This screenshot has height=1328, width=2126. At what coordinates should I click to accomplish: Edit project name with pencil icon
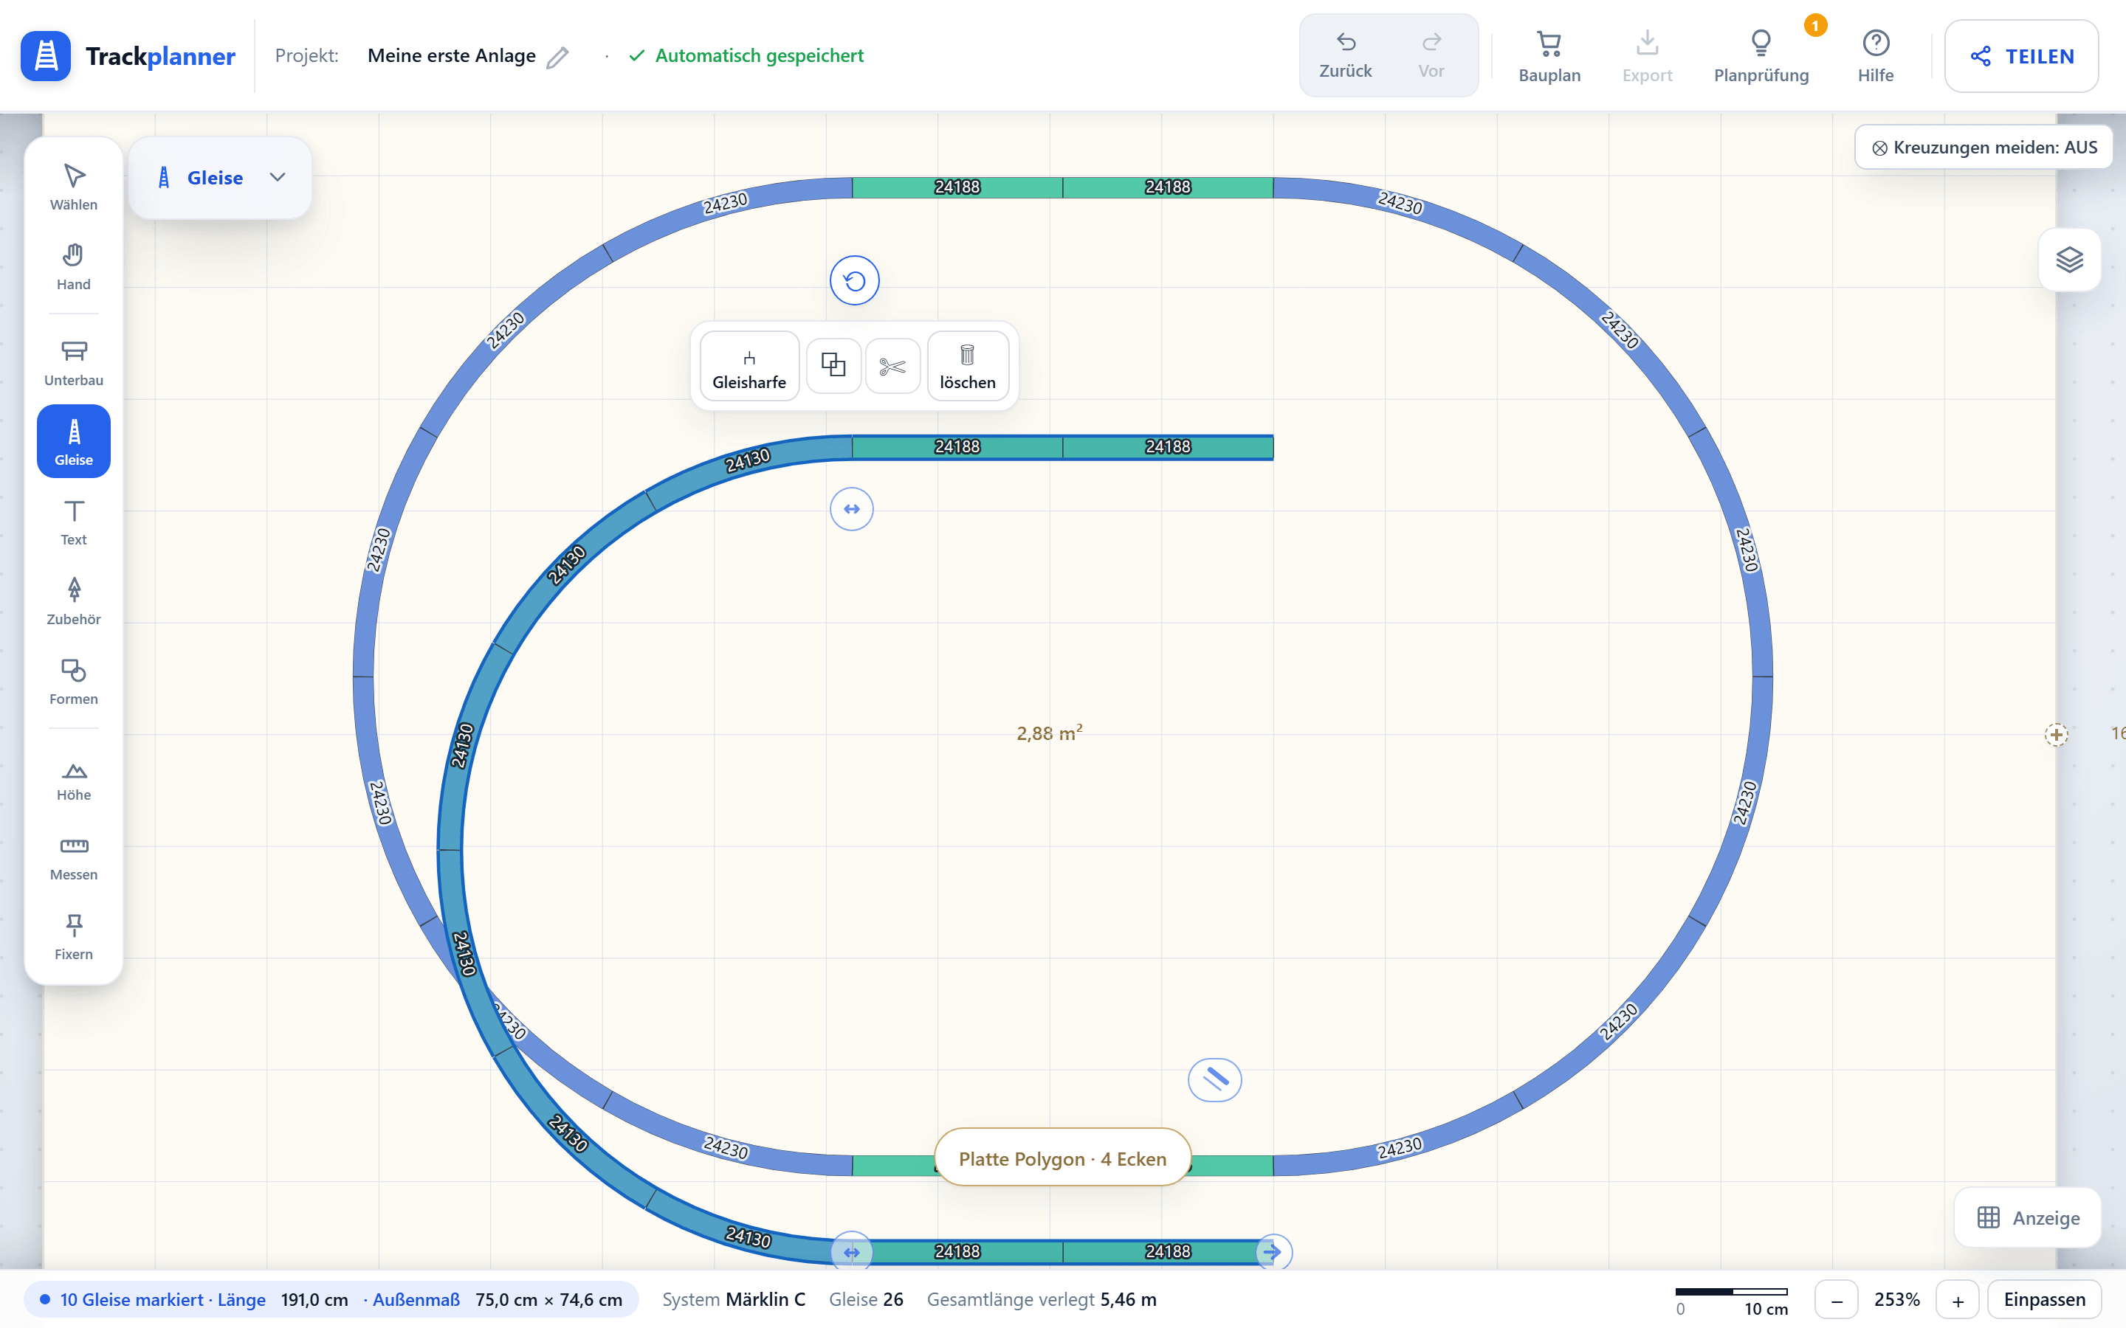(558, 57)
